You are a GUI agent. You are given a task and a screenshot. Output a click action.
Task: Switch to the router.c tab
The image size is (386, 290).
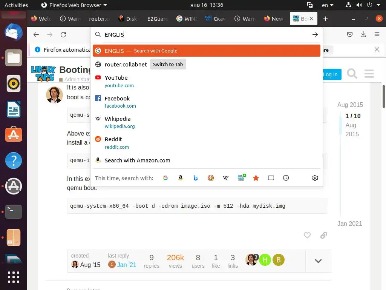tap(99, 19)
